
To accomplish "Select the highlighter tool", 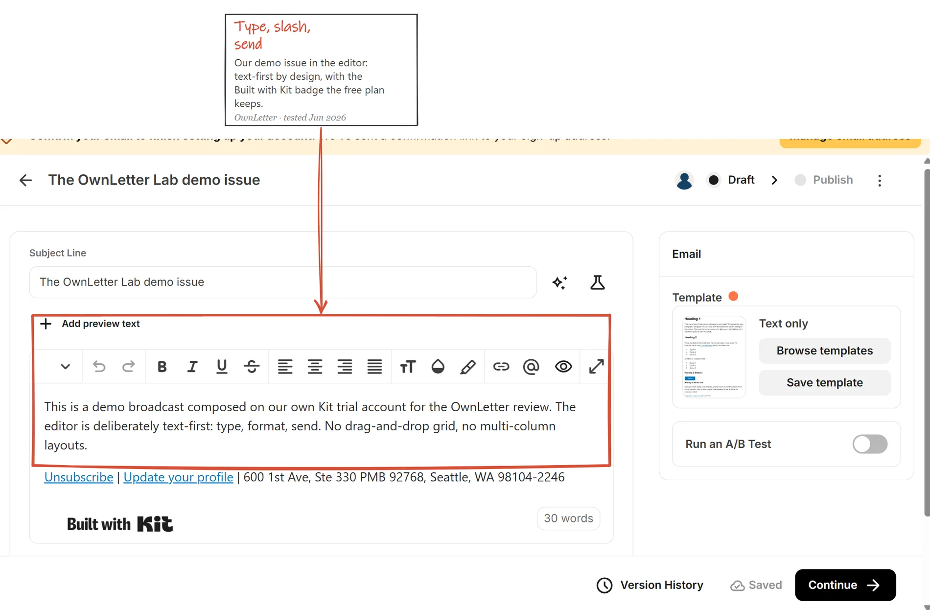I will pyautogui.click(x=467, y=366).
